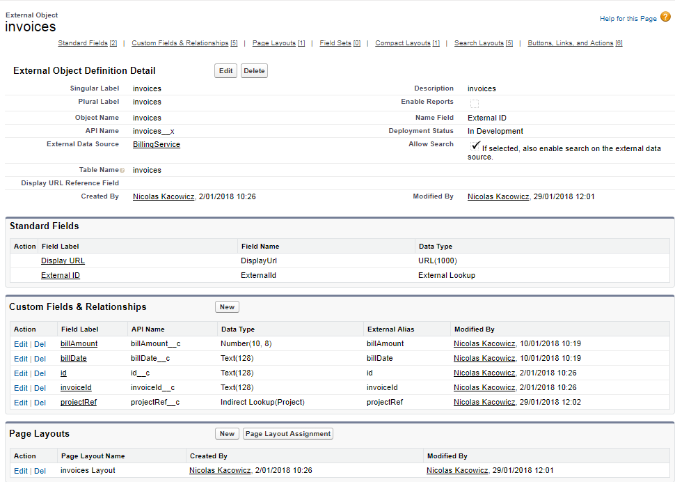Edit the invoiceId custom field
This screenshot has height=482, width=675.
pos(21,388)
